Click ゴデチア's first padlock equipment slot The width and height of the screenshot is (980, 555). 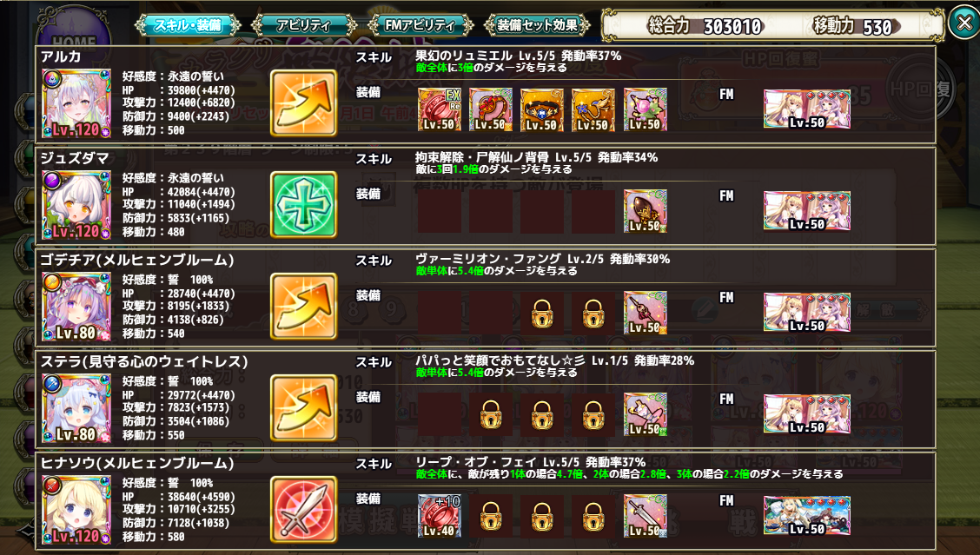point(542,314)
